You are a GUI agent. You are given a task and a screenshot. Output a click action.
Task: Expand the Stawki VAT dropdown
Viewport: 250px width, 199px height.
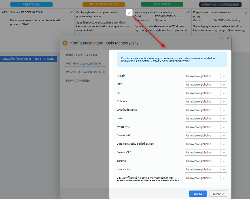(x=206, y=136)
